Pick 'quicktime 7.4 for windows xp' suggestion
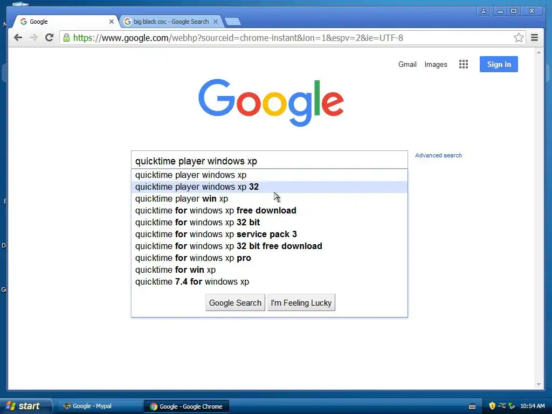 [x=270, y=281]
